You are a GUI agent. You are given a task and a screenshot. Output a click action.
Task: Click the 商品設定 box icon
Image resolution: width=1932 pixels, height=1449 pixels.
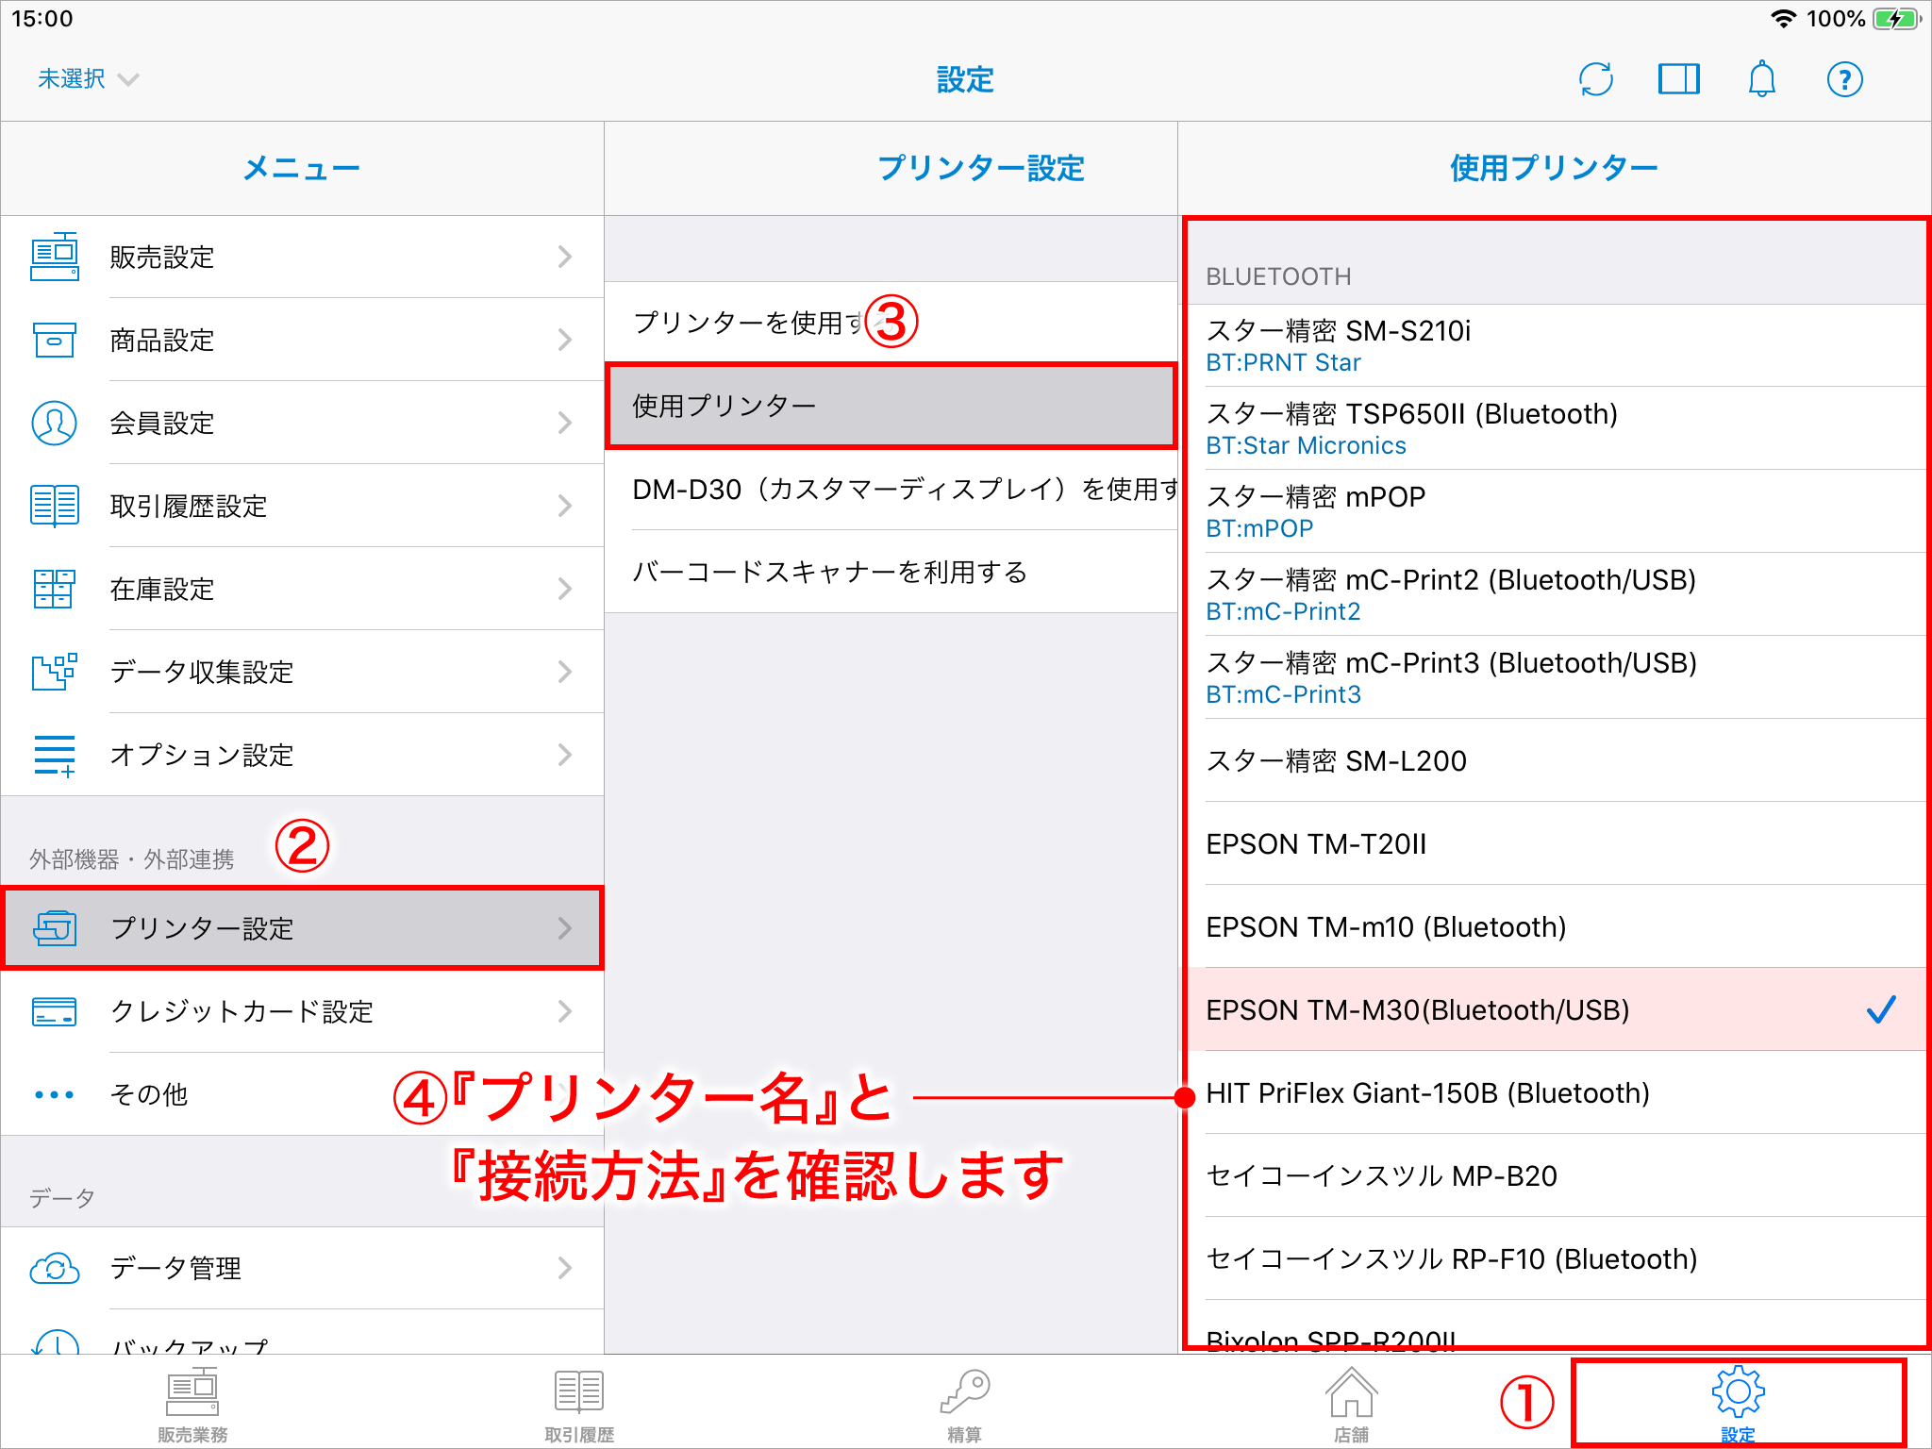(x=55, y=340)
